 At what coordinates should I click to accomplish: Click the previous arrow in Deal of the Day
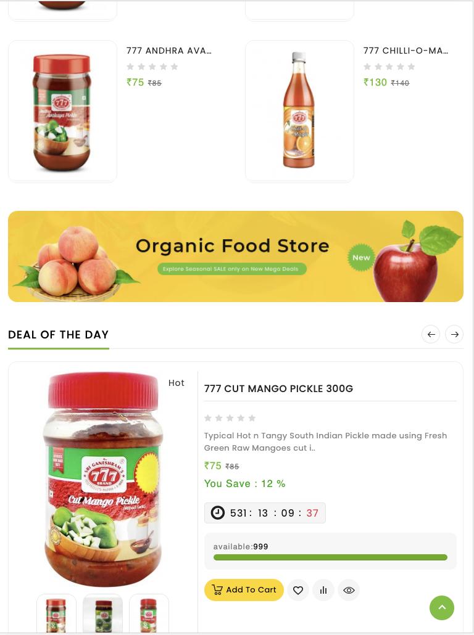tap(431, 335)
